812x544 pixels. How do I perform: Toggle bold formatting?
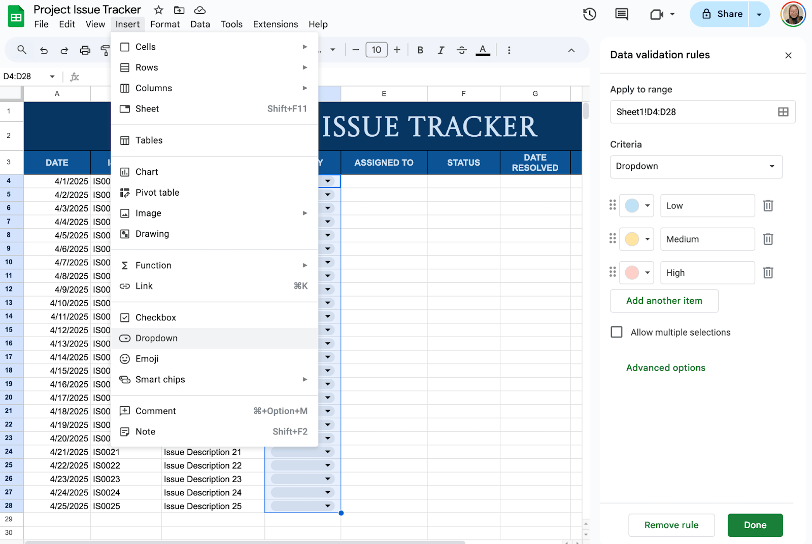420,50
